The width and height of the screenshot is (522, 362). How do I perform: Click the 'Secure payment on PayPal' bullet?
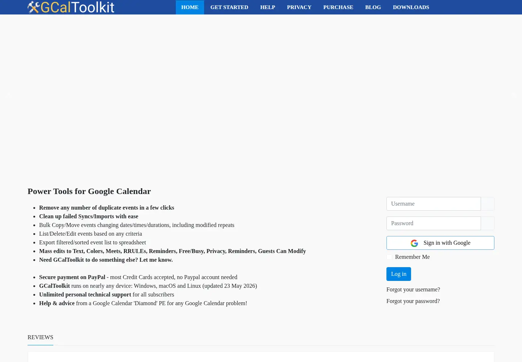pos(138,277)
